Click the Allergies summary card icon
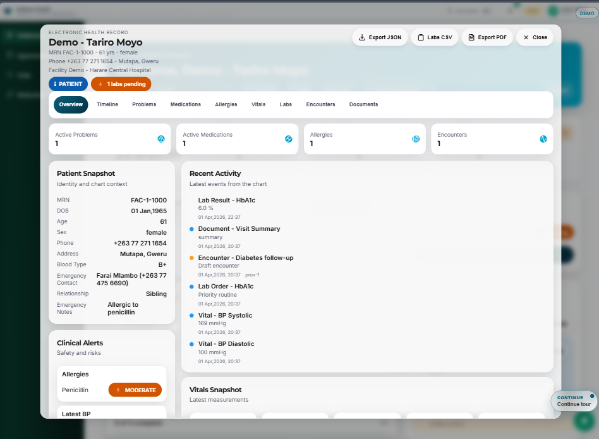This screenshot has width=599, height=439. pos(416,139)
